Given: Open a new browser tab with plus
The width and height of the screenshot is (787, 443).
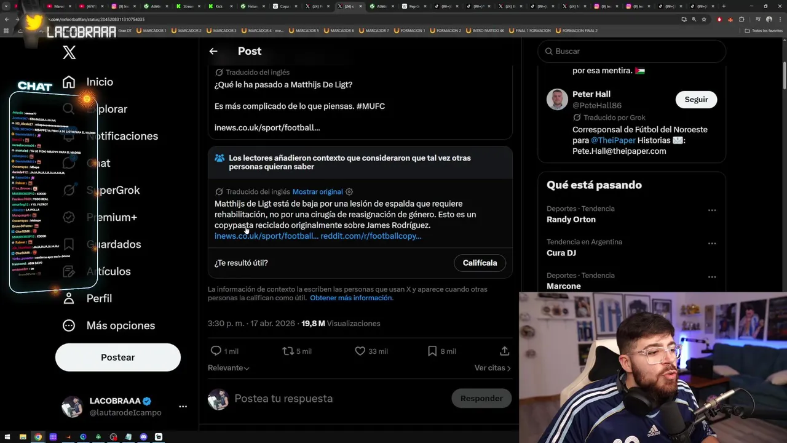Looking at the screenshot, I should click(724, 6).
